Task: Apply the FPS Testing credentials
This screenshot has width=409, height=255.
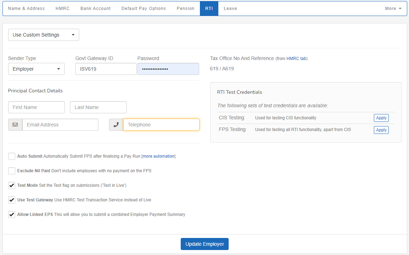Action: point(381,130)
